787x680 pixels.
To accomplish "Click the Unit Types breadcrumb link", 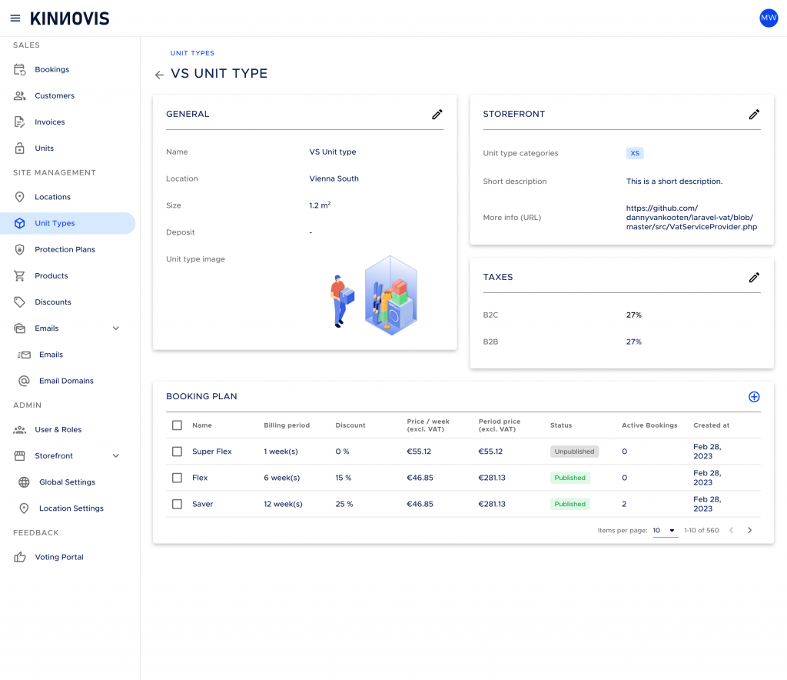I will coord(192,53).
